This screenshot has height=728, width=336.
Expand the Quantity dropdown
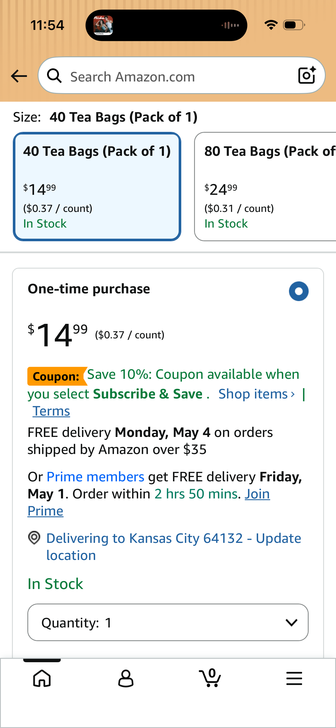pos(168,622)
